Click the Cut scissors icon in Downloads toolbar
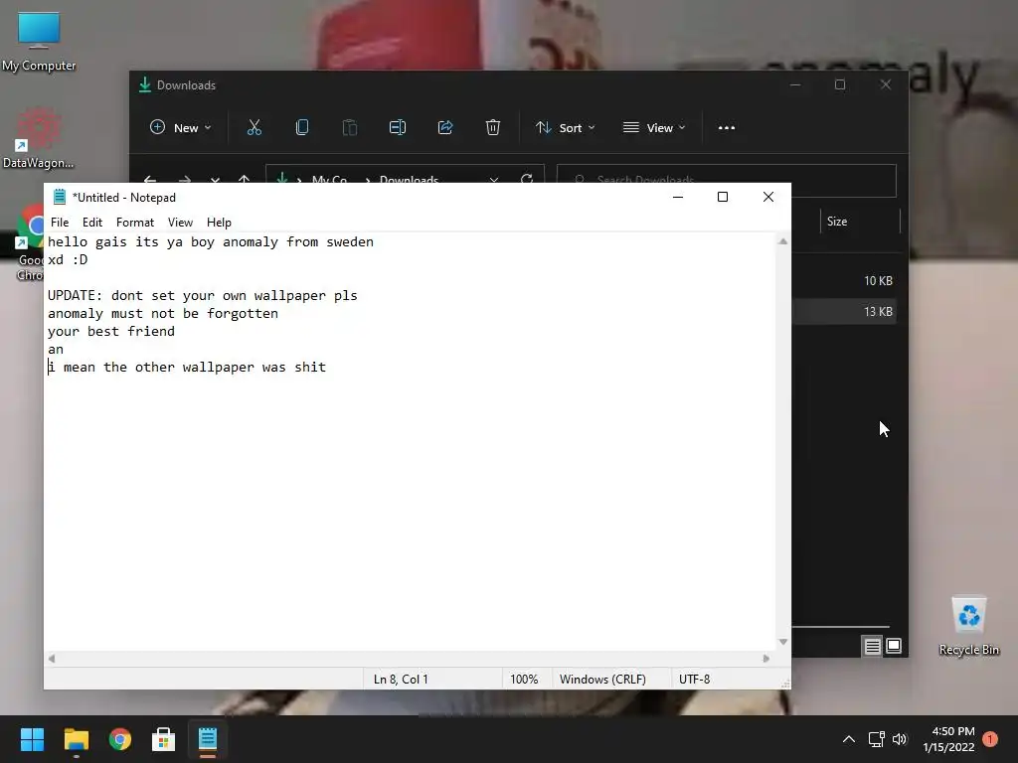1018x763 pixels. tap(254, 128)
